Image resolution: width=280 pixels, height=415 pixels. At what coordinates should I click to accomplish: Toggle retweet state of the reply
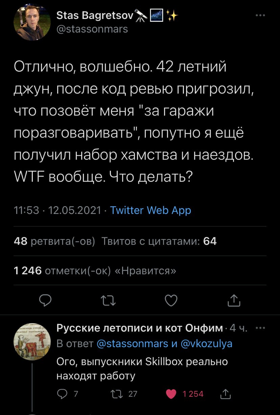tap(116, 394)
